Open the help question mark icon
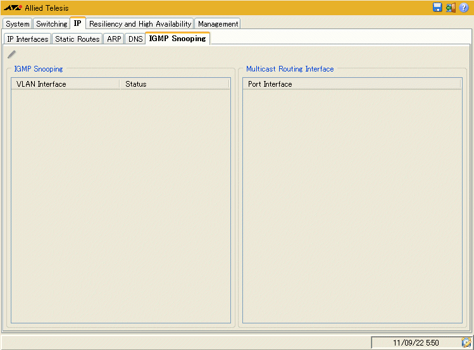Viewport: 474px width, 350px height. (x=464, y=7)
